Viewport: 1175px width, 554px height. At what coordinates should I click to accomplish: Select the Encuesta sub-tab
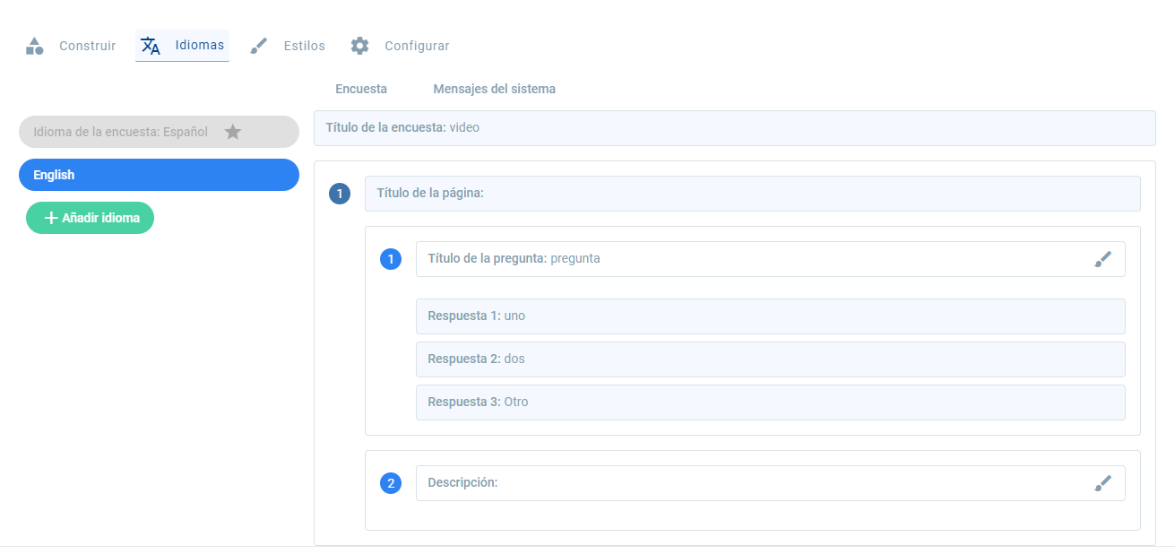click(361, 89)
